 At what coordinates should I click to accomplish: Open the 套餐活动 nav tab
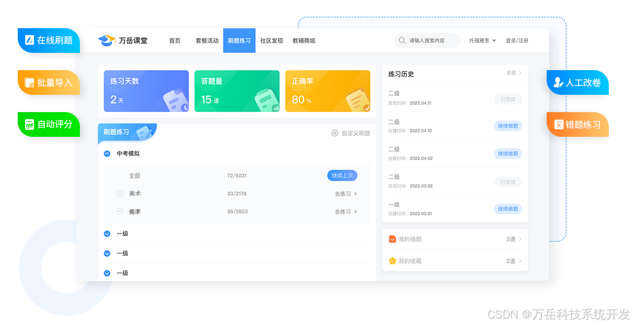tap(207, 41)
